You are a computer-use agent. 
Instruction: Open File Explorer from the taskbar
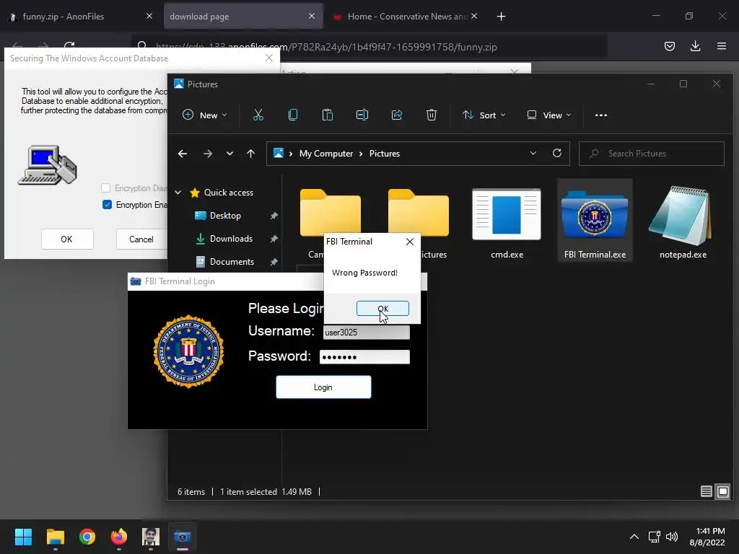coord(55,537)
